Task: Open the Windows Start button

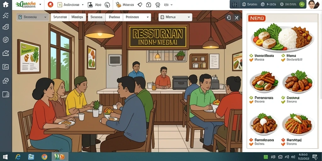Action: click(x=5, y=157)
